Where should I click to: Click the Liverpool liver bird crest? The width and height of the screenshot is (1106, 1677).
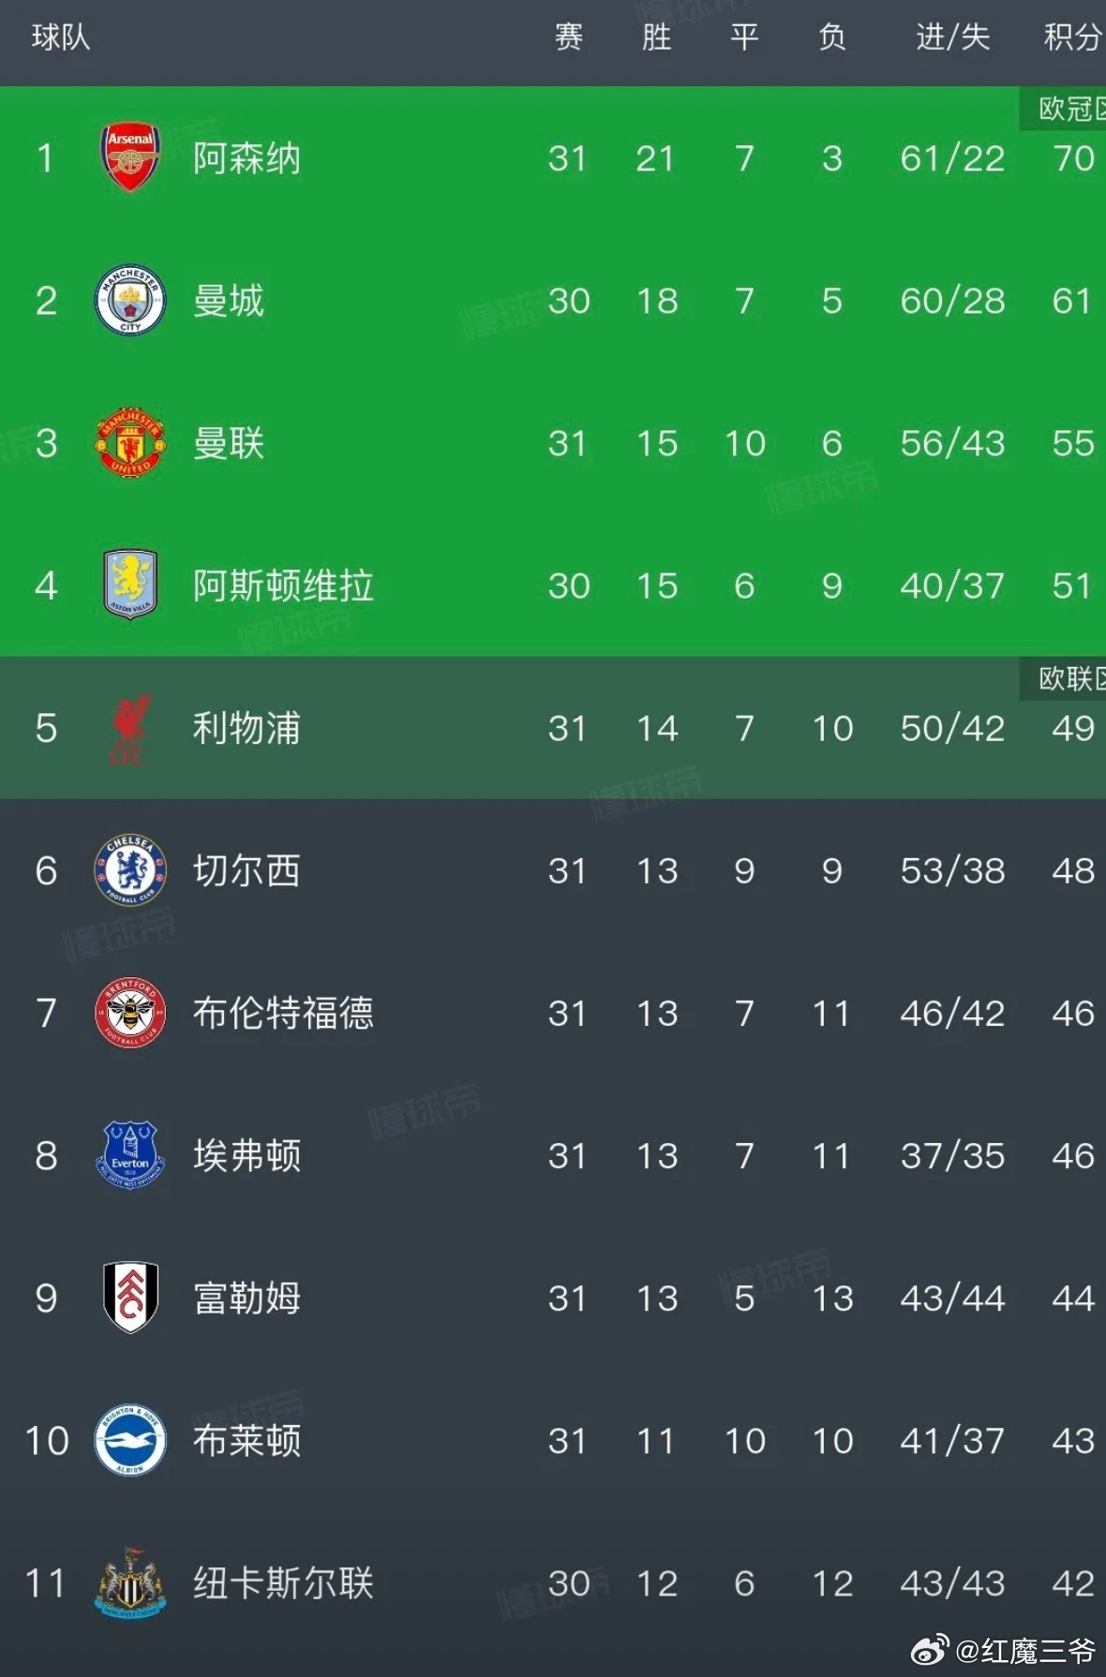click(x=130, y=728)
